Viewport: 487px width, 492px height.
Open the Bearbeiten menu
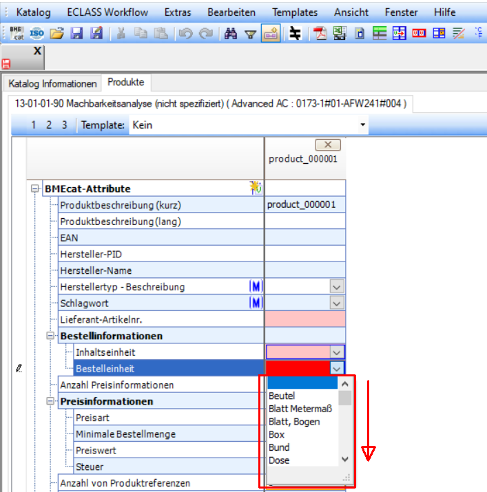point(231,12)
